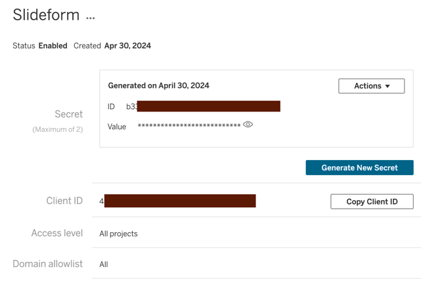Screen dimensions: 440x290
Task: Expand the Actions dropdown
Action: [x=371, y=86]
